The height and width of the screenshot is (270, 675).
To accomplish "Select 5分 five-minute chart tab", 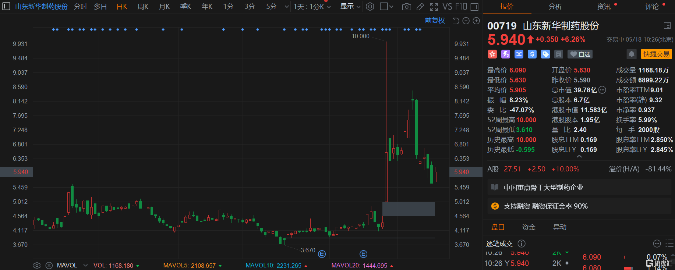I will (x=271, y=7).
